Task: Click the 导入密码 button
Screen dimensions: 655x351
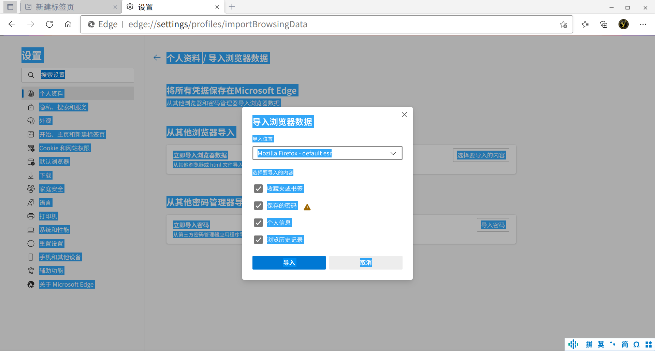Action: pyautogui.click(x=493, y=225)
